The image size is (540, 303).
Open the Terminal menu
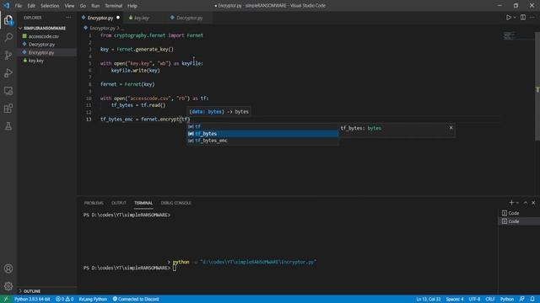pos(114,6)
